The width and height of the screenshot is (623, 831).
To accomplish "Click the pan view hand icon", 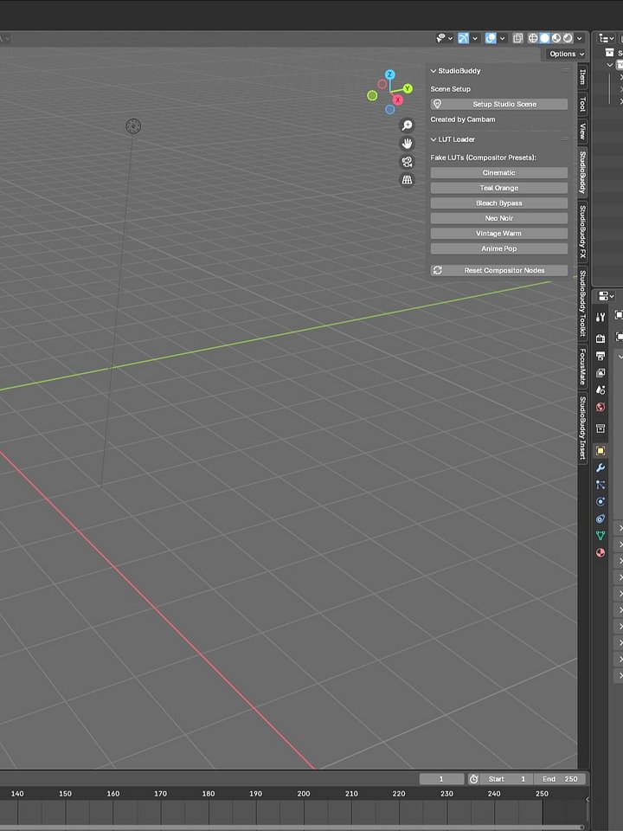I will pyautogui.click(x=407, y=144).
